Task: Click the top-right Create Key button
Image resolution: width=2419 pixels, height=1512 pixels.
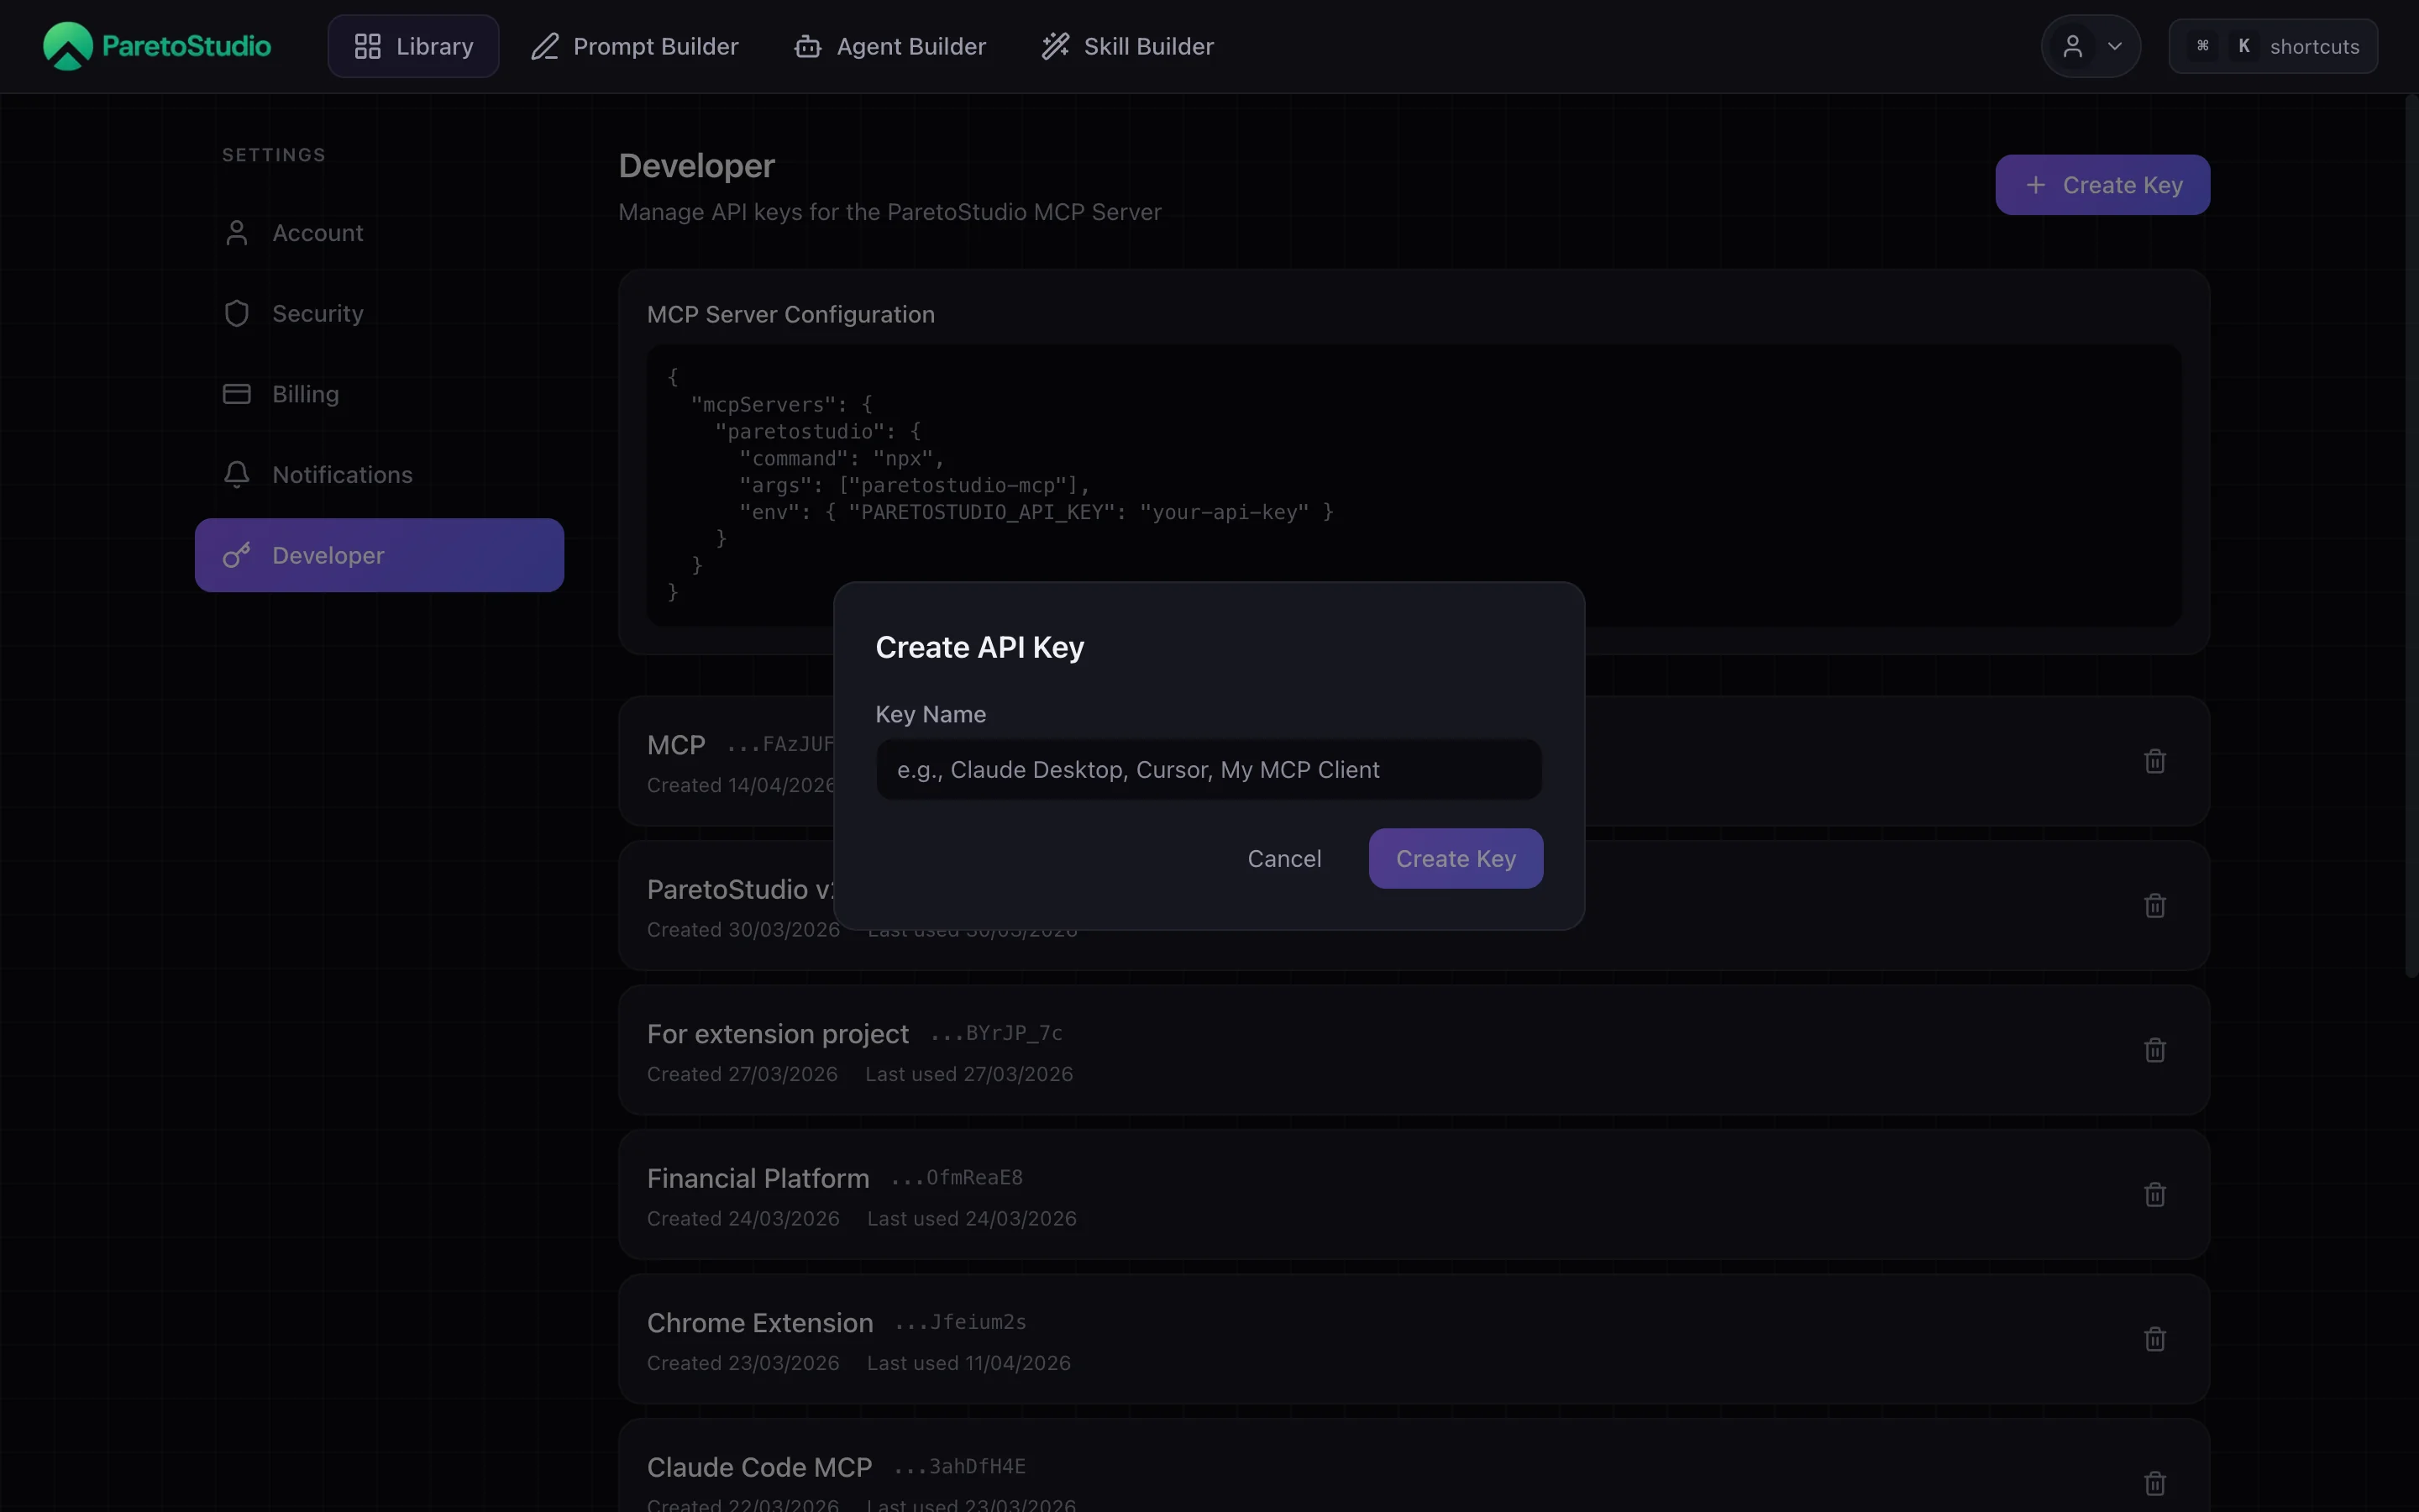Action: 2102,185
